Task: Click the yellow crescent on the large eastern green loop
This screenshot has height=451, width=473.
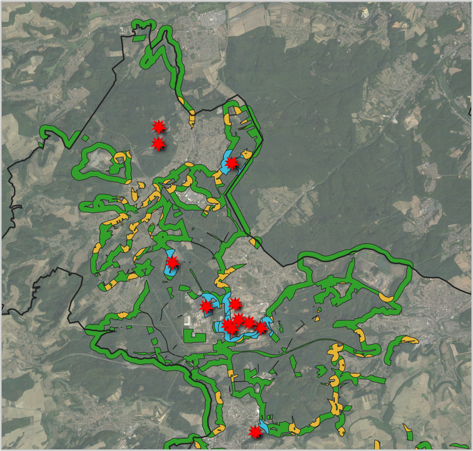Action: point(386,297)
